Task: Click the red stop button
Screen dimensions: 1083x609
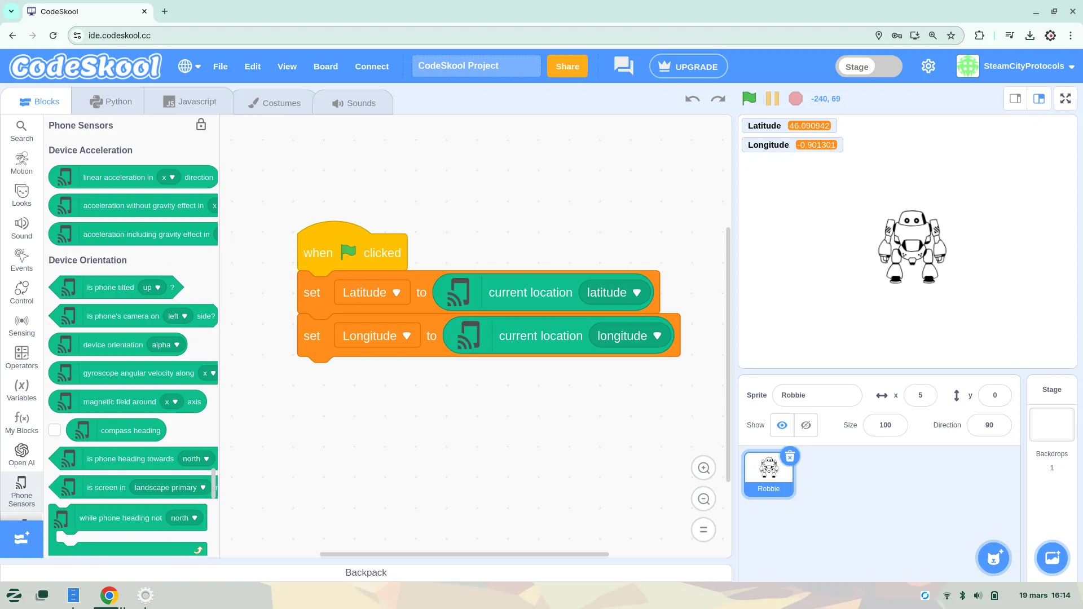Action: tap(795, 99)
